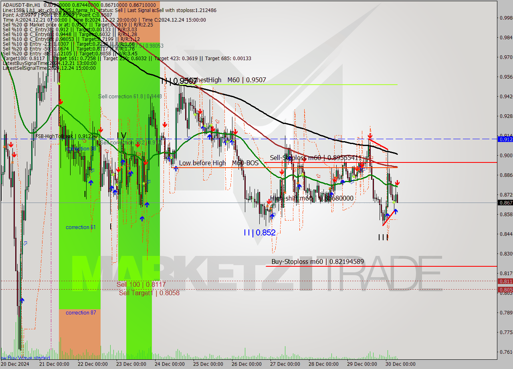The height and width of the screenshot is (369, 513).
Task: Click the Sell Target1 | 0.8058 label
Action: 149,293
